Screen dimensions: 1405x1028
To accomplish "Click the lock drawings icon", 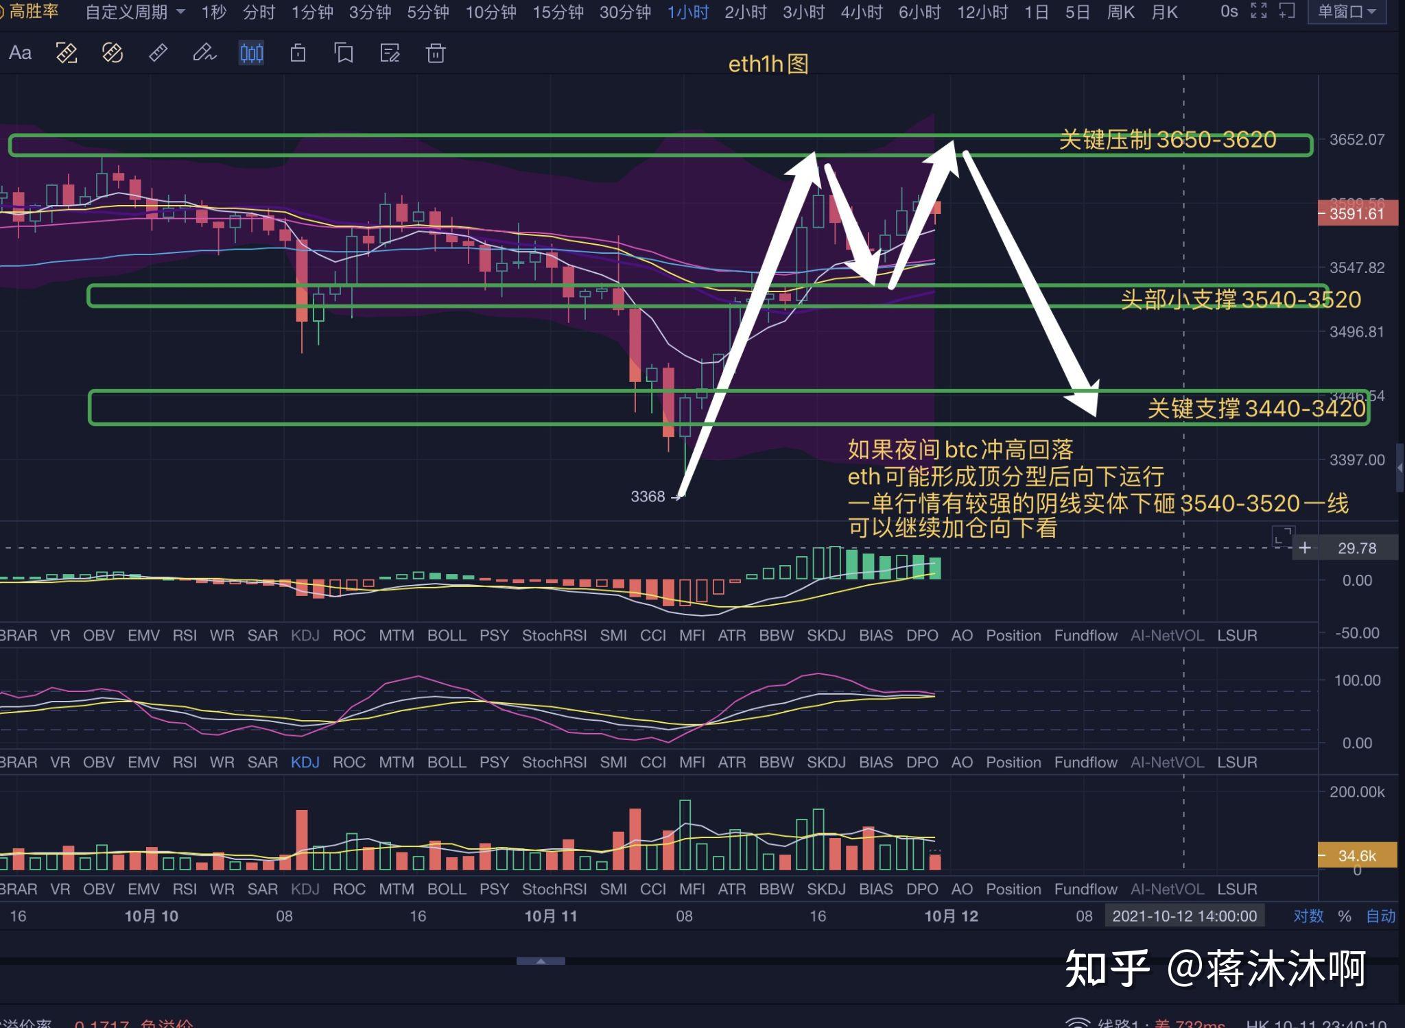I will (298, 53).
